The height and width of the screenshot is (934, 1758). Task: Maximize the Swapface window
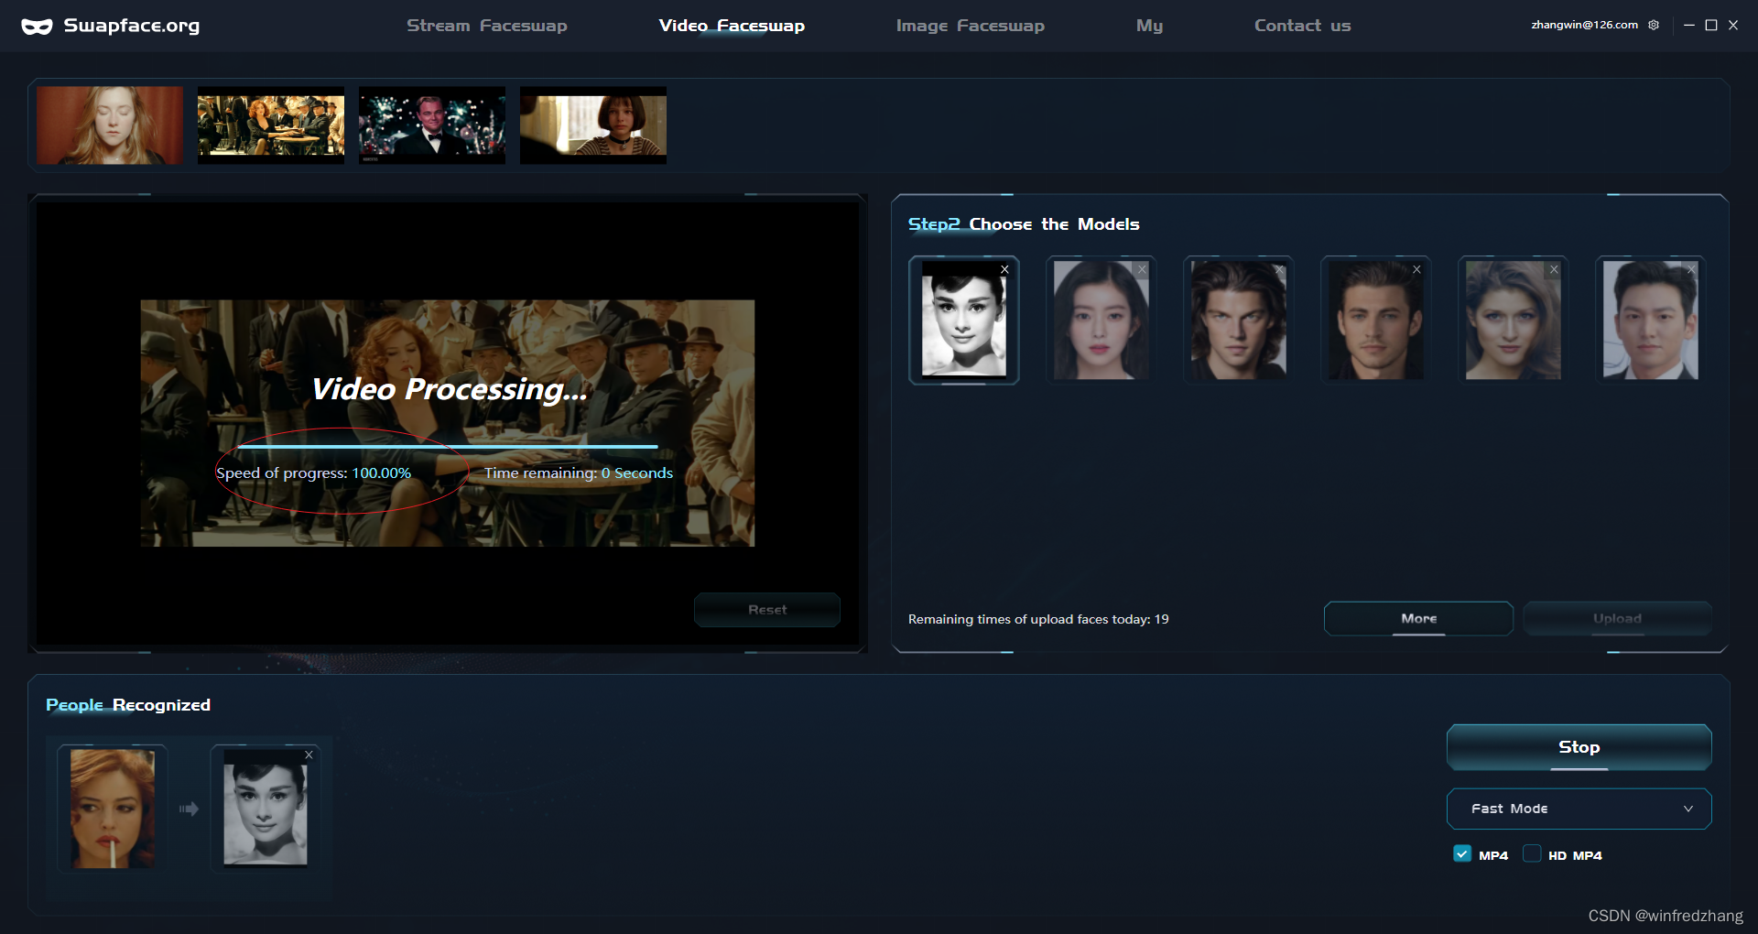(1711, 26)
